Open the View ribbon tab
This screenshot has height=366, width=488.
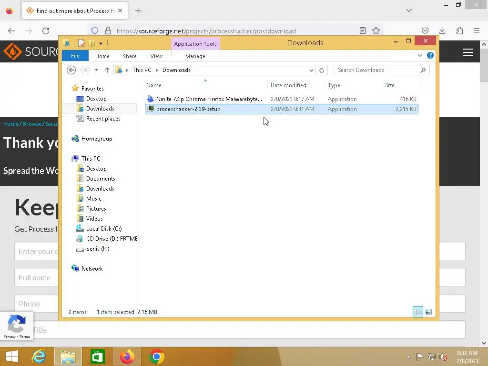(x=156, y=56)
